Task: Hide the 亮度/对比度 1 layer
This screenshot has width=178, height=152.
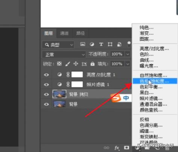Action: click(46, 75)
